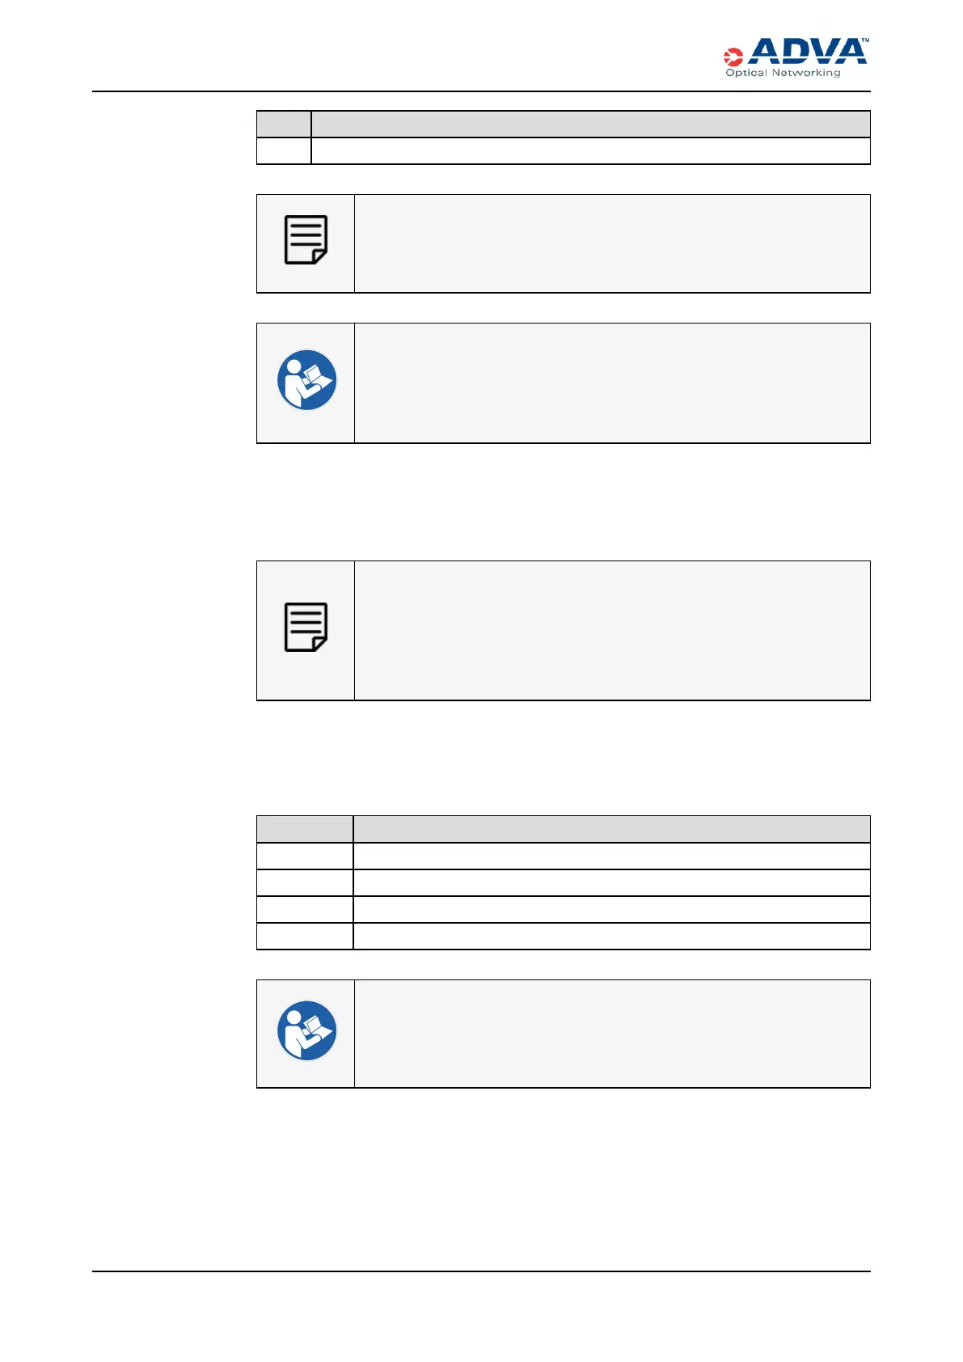Screen dimensions: 963x1362
Task: Click the first body row's wide cell in five-row table
Action: click(x=611, y=856)
